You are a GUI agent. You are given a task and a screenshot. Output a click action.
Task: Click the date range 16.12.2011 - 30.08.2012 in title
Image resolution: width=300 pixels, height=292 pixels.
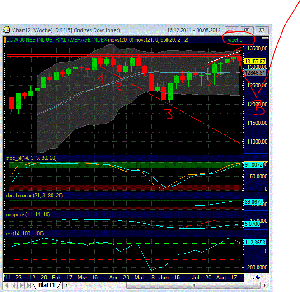click(194, 30)
